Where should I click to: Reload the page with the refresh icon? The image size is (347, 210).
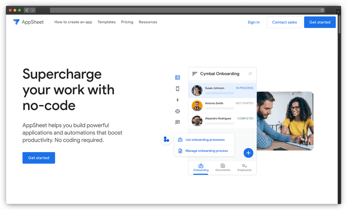click(x=322, y=10)
